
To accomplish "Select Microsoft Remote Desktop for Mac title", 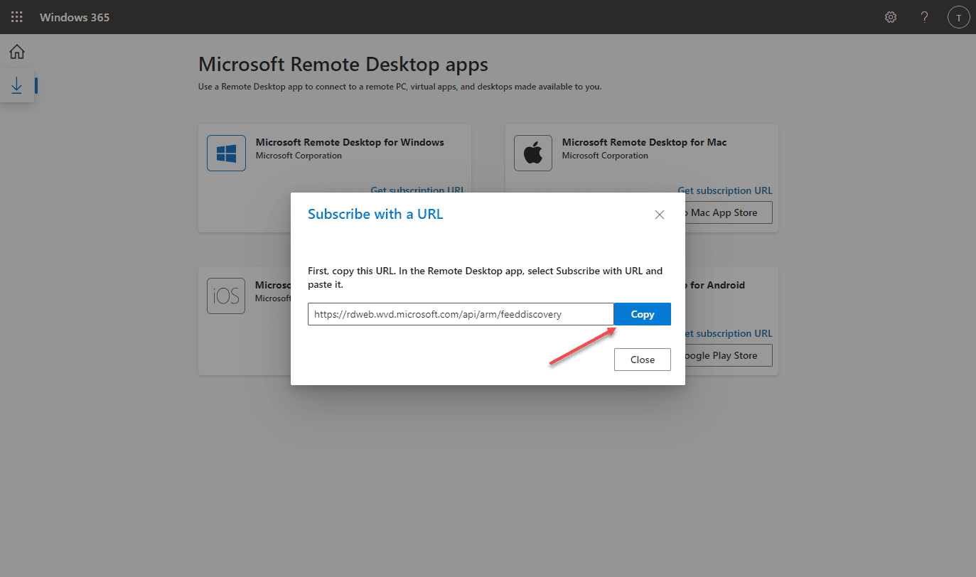I will coord(644,142).
